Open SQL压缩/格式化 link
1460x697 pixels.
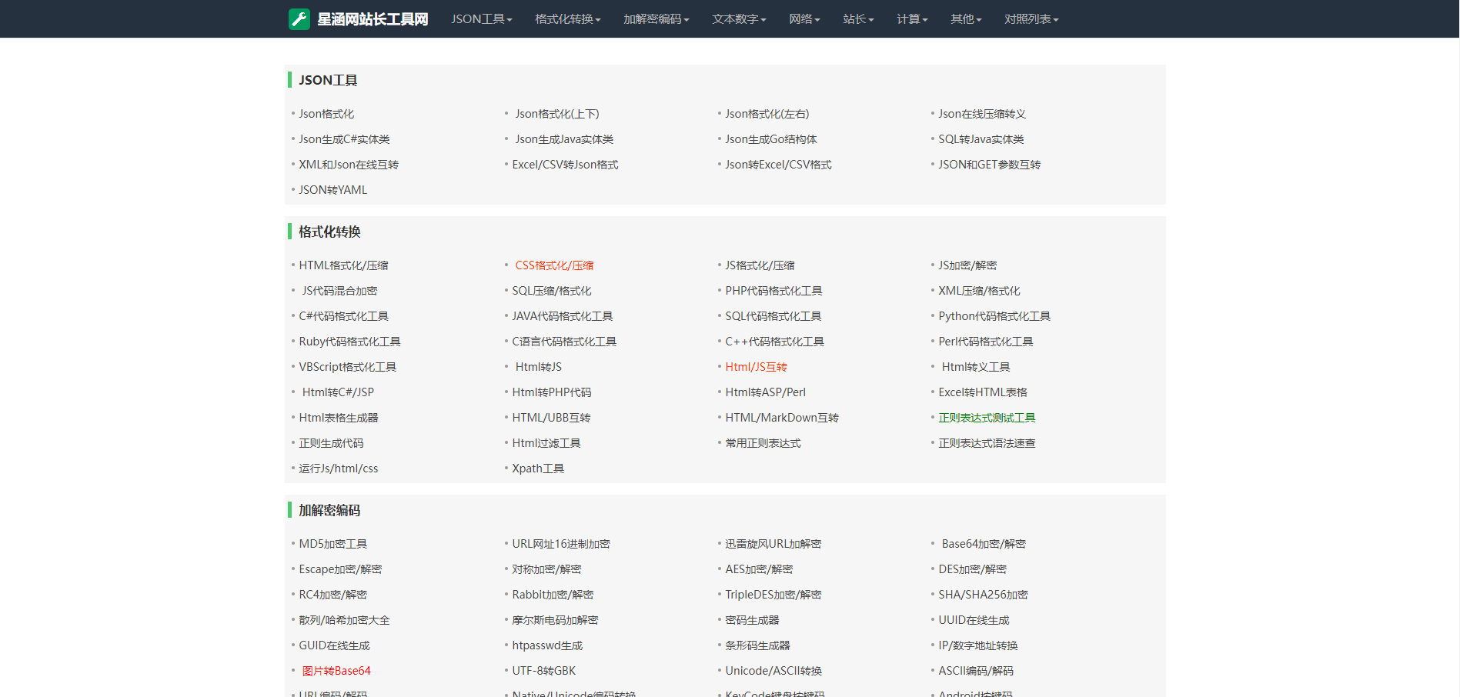pos(552,291)
